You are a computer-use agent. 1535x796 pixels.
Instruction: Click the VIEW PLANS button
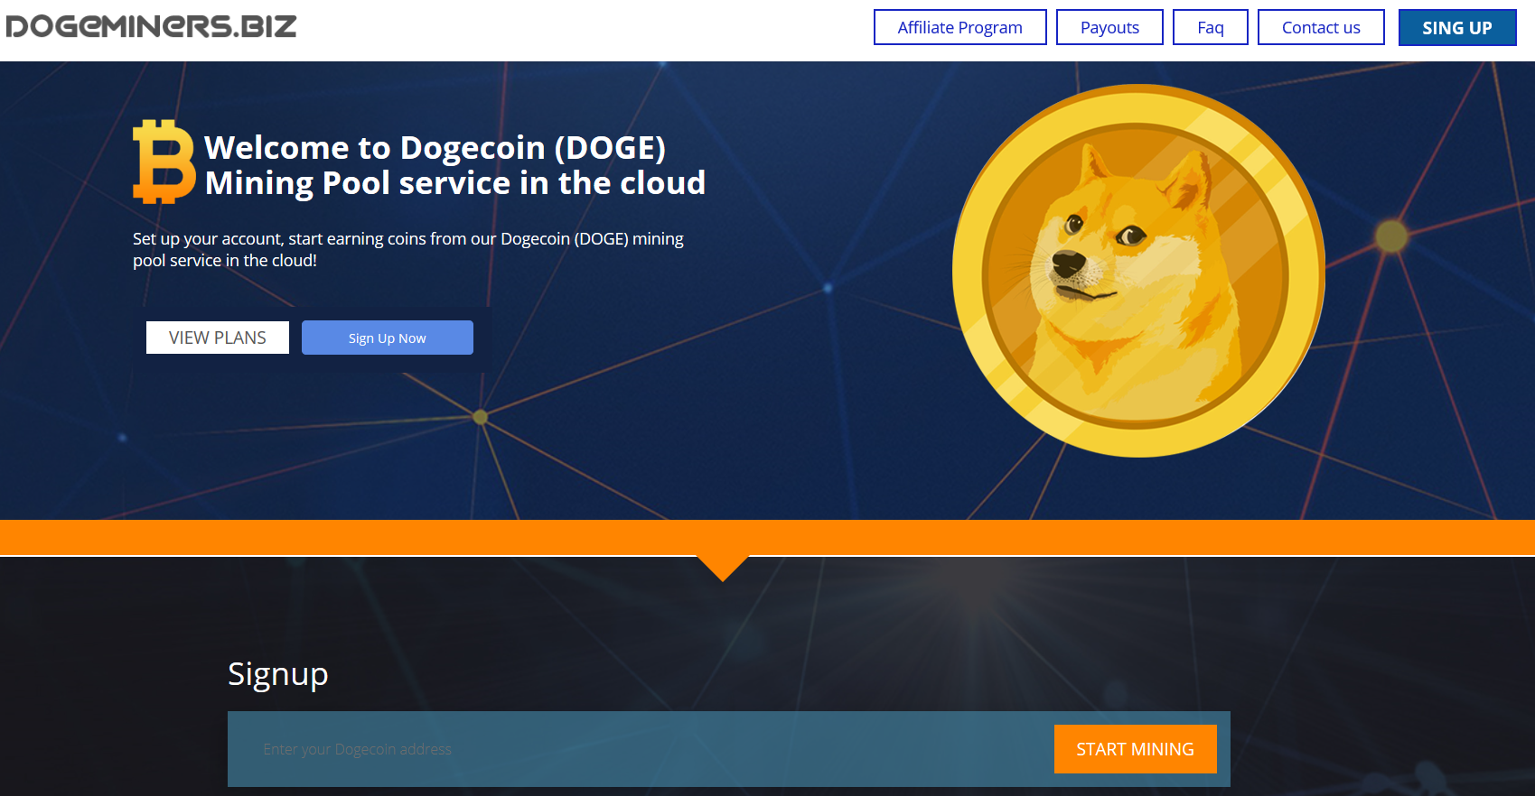tap(218, 338)
